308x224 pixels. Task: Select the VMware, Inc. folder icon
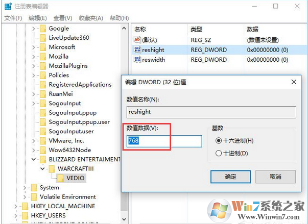pos(43,141)
